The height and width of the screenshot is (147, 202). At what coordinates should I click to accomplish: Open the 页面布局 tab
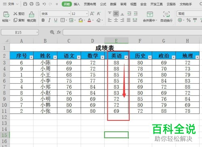click(90, 4)
